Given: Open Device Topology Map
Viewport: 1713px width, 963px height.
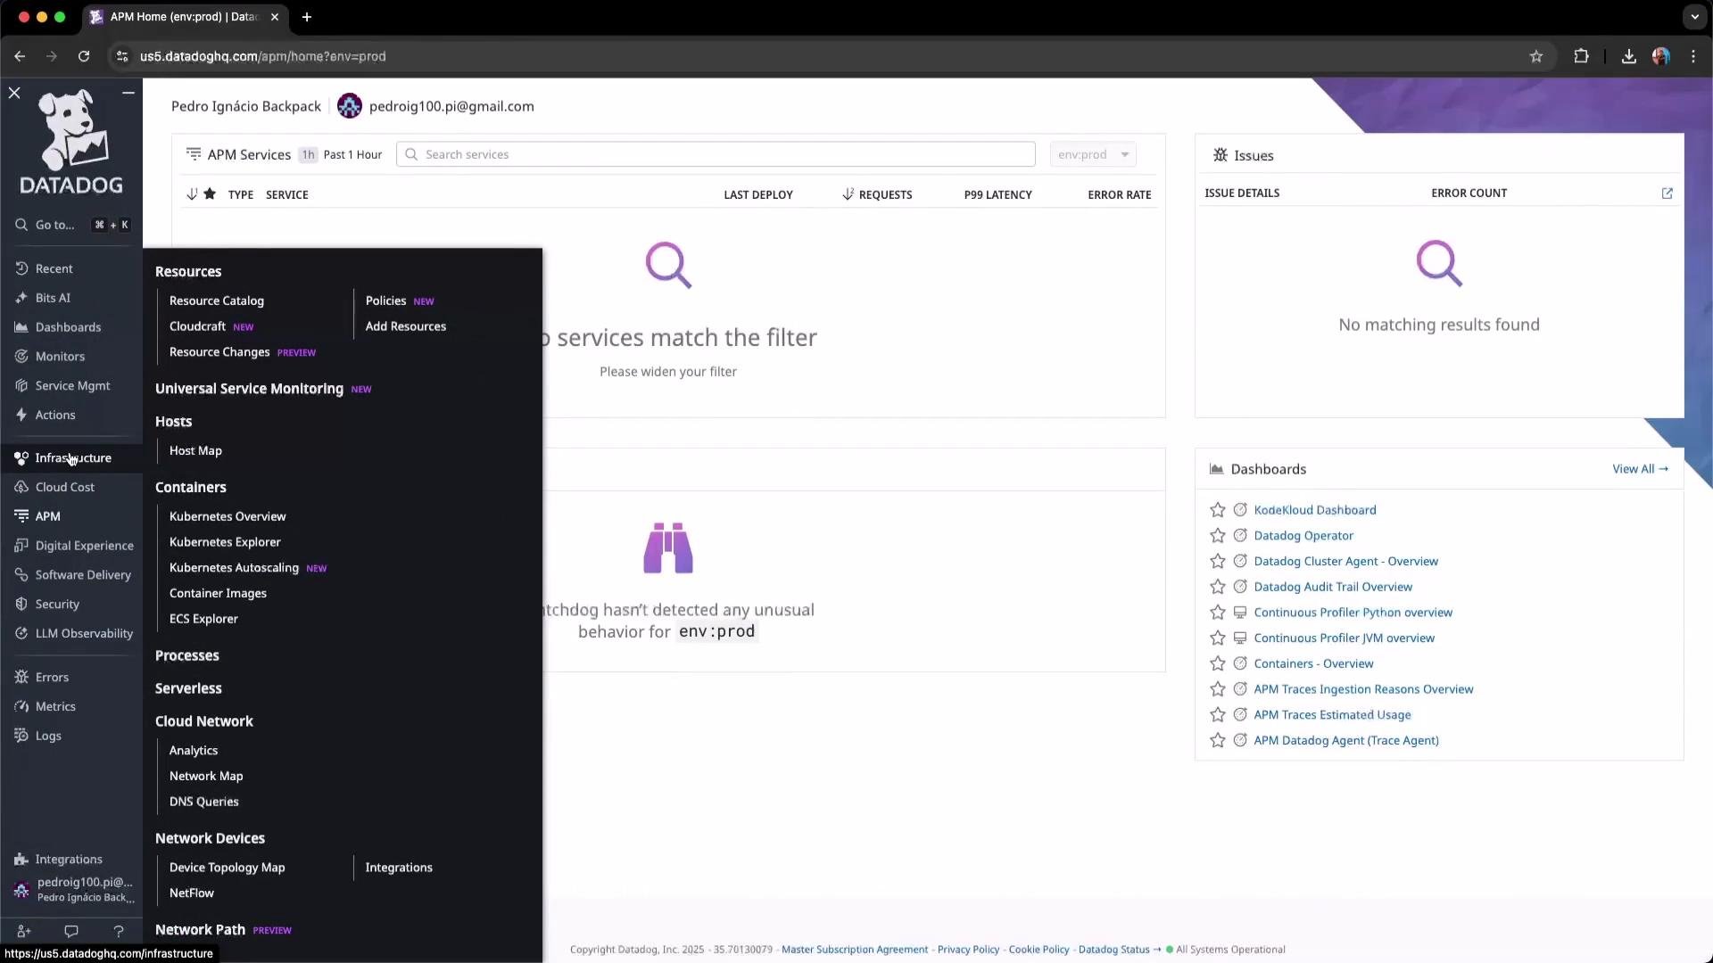Looking at the screenshot, I should 228,868.
